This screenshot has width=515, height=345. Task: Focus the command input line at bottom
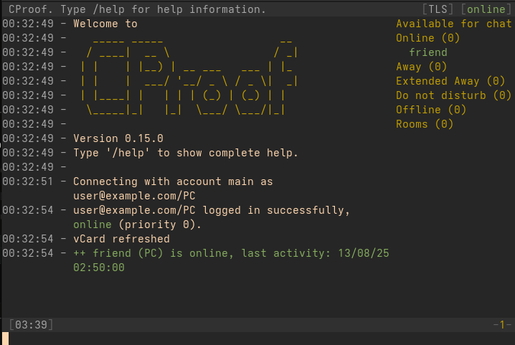click(257, 339)
